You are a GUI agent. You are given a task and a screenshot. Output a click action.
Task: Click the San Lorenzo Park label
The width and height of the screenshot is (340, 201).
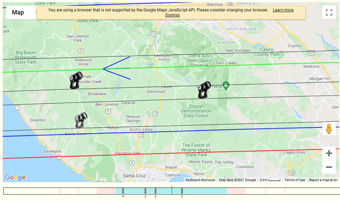click(x=78, y=38)
